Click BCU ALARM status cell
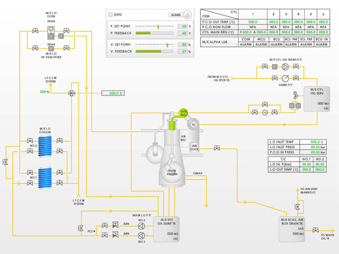 click(276, 44)
